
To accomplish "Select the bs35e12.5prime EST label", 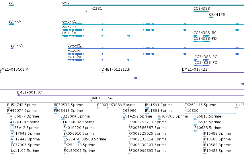I will point(24,128).
